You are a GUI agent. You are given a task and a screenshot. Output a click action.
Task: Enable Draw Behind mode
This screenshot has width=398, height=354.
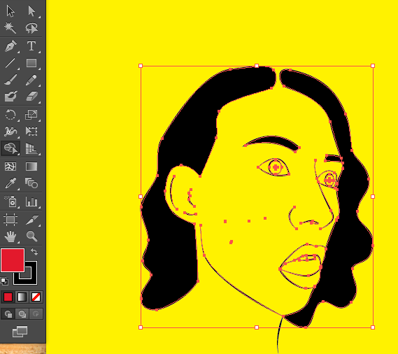tap(22, 314)
